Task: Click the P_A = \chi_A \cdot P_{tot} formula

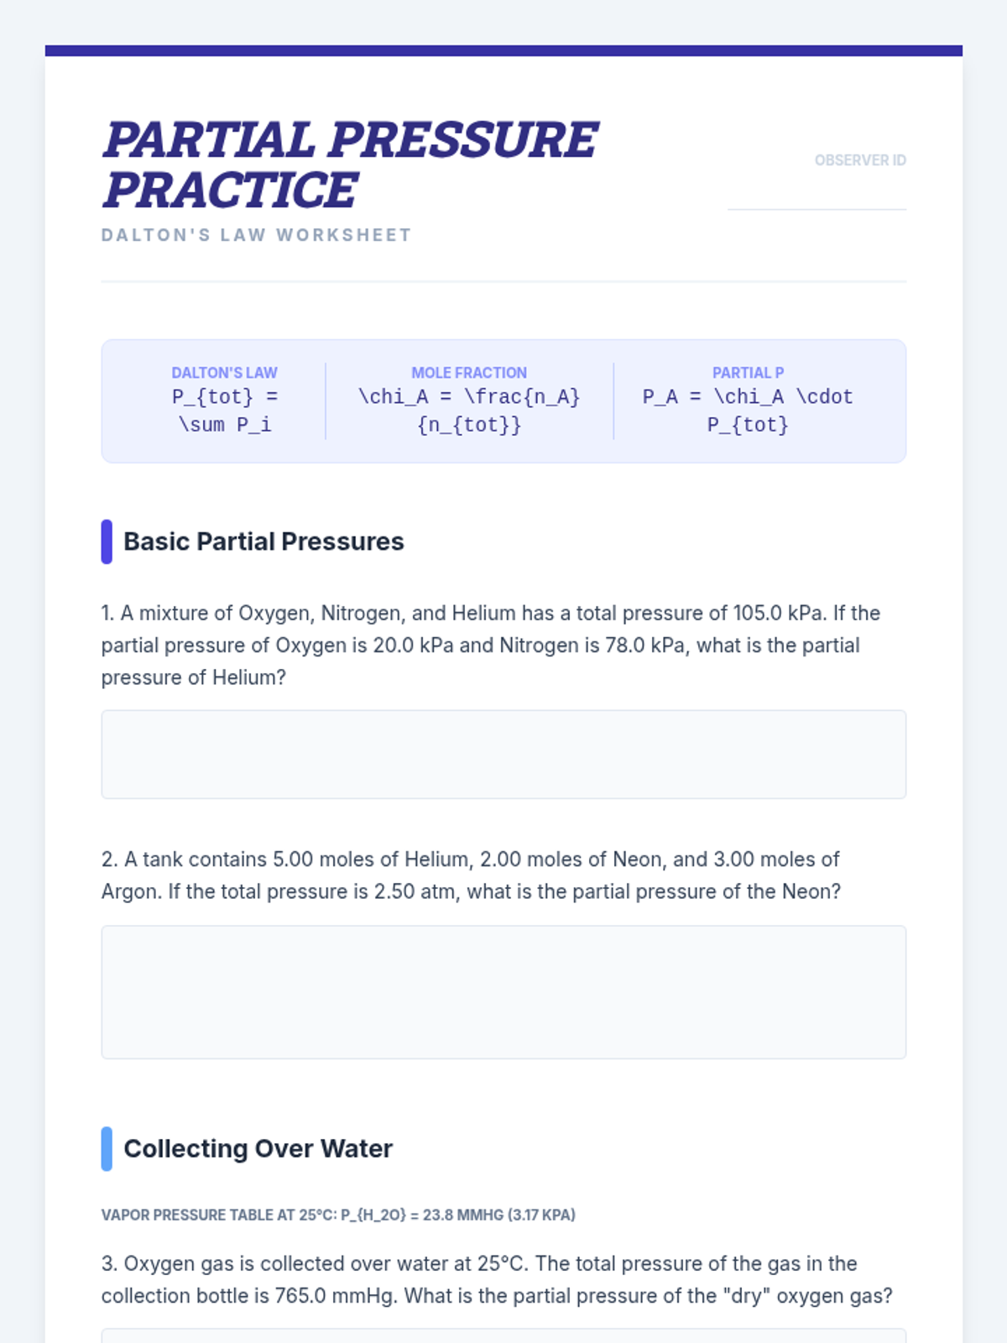Action: (x=748, y=410)
